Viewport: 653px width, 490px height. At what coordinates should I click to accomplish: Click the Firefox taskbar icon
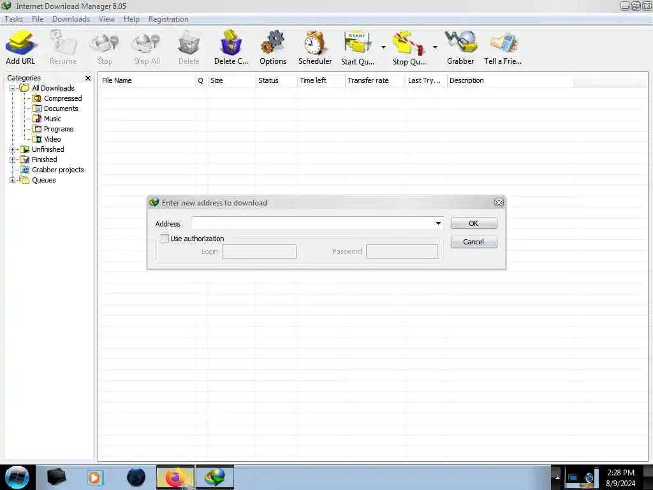(175, 477)
